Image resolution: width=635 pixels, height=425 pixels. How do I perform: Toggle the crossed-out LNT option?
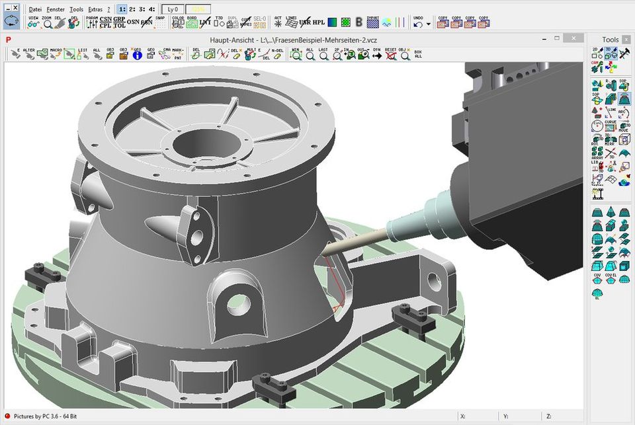coord(205,22)
